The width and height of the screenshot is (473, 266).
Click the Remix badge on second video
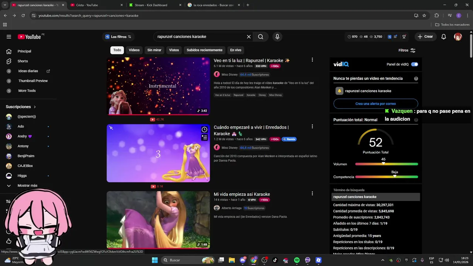click(x=289, y=139)
